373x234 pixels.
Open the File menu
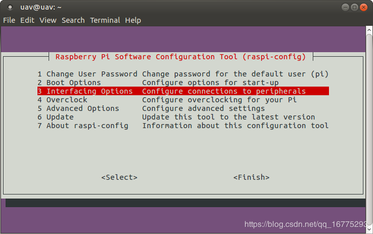[x=9, y=20]
